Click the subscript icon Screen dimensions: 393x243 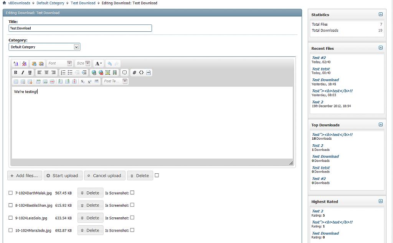pos(83,81)
